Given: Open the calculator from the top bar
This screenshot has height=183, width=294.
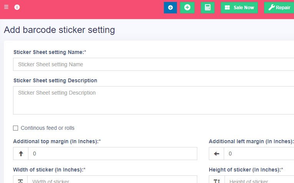Looking at the screenshot, I should click(207, 8).
